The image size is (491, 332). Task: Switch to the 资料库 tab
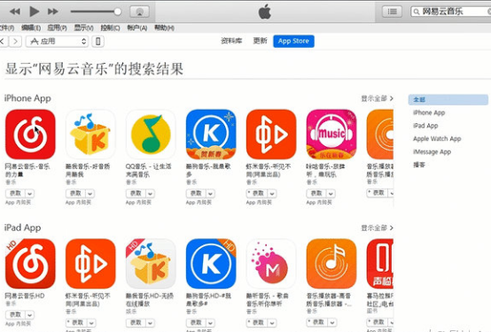(231, 41)
